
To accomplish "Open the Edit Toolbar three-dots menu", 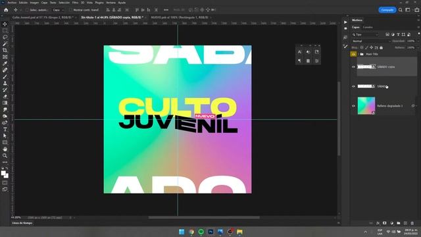I will 5,162.
